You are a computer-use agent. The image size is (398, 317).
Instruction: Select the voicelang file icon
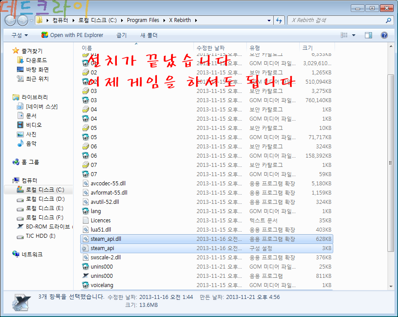(86, 285)
